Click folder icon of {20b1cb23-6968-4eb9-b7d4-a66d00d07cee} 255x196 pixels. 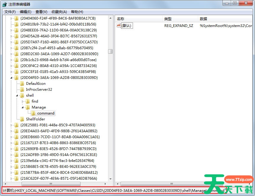pyautogui.click(x=16, y=60)
